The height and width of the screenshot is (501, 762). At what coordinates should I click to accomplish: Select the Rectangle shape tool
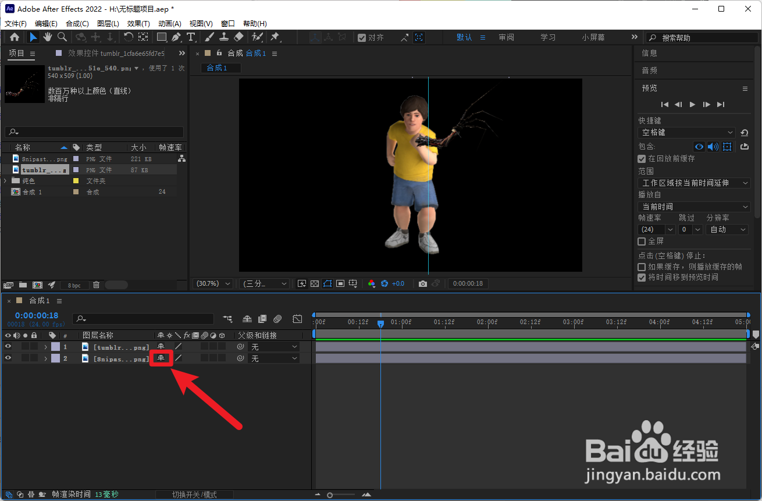pos(162,37)
